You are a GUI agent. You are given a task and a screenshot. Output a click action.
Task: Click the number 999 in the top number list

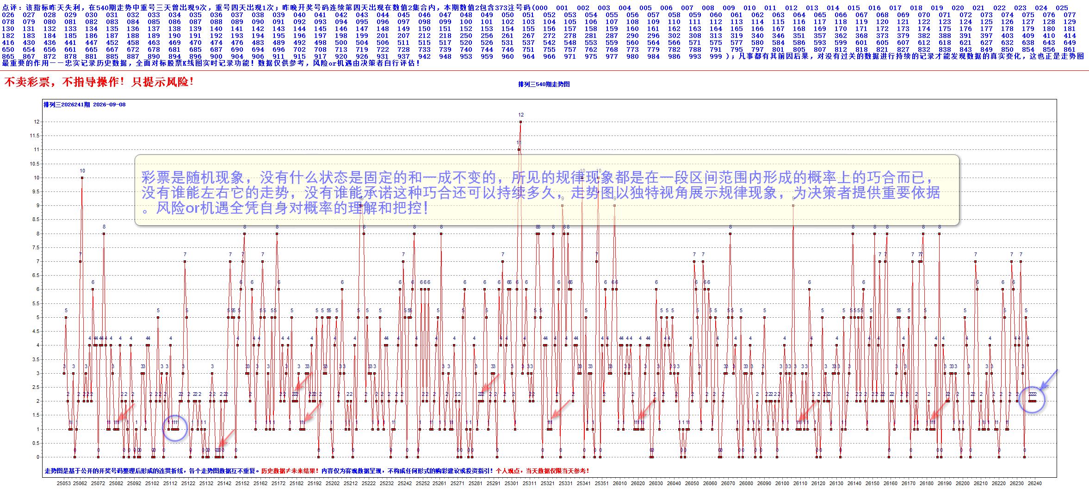coord(716,56)
